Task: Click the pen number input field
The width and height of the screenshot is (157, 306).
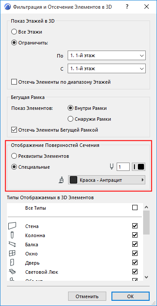Action: pyautogui.click(x=123, y=167)
